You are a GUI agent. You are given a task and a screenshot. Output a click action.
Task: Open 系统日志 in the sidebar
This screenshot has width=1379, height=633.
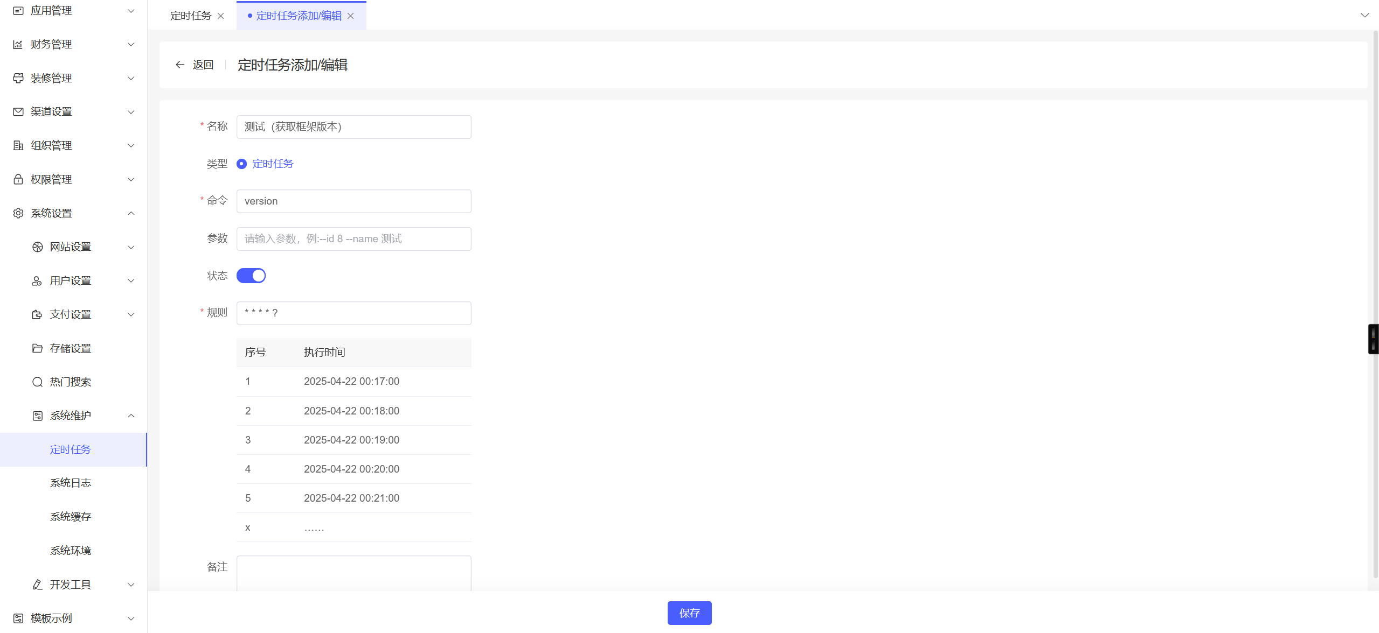(71, 483)
